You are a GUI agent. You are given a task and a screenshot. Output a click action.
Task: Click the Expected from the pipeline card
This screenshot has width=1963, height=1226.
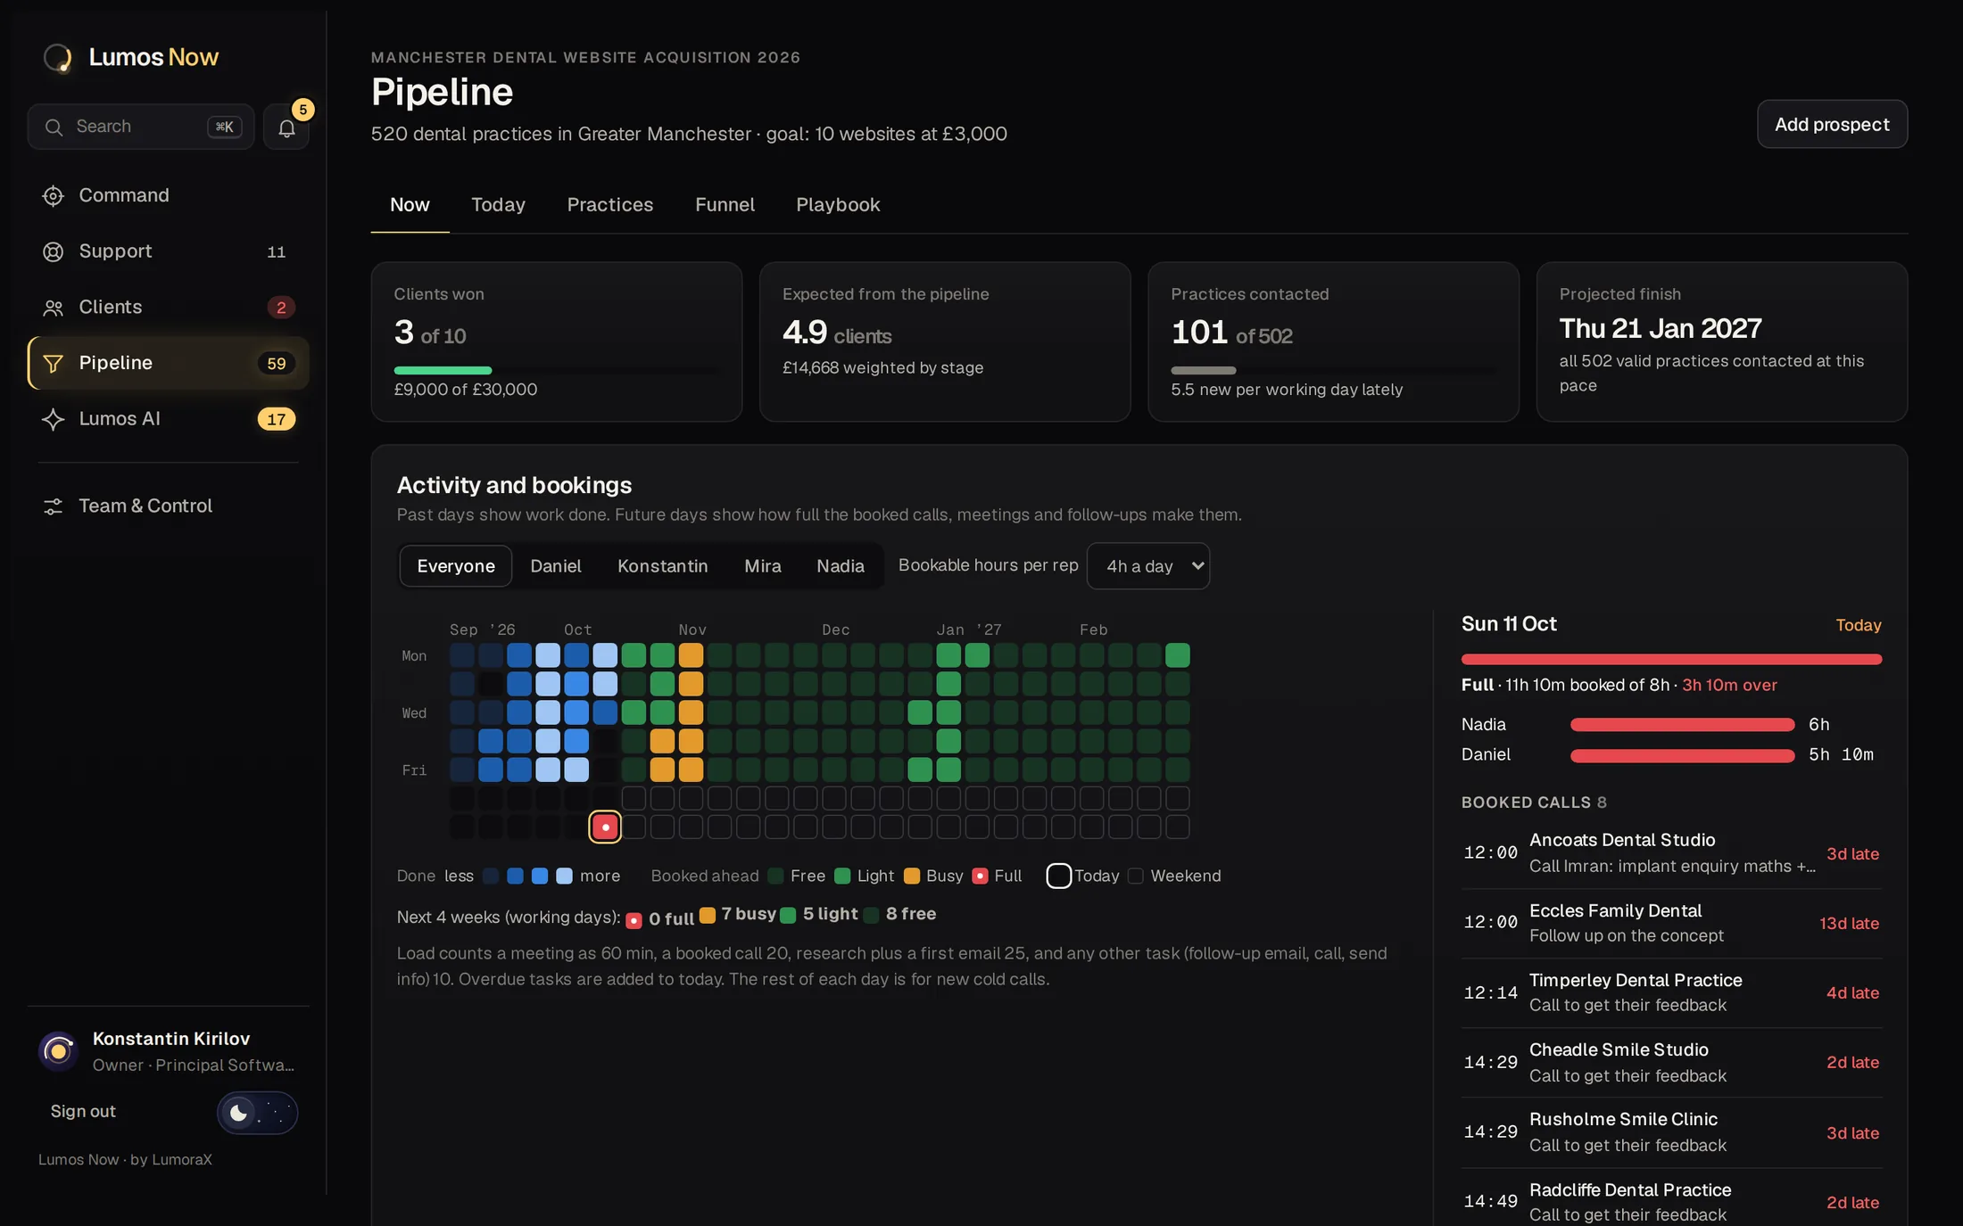pyautogui.click(x=945, y=341)
